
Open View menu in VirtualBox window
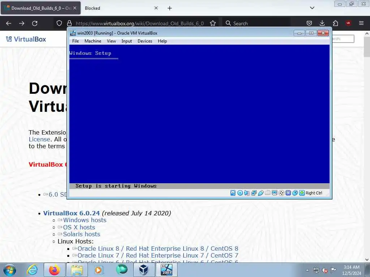(x=111, y=41)
